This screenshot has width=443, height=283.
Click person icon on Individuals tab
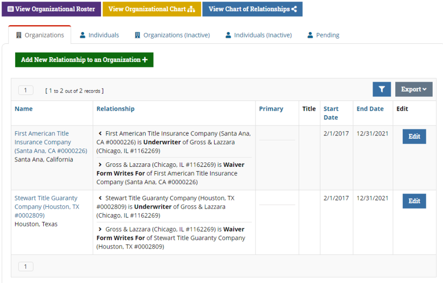83,35
